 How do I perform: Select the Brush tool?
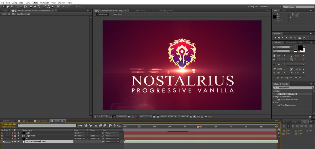point(44,6)
